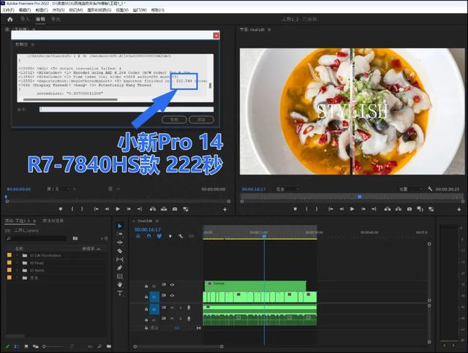
Task: Switch to 媒体浏览器 tab
Action: coord(53,221)
